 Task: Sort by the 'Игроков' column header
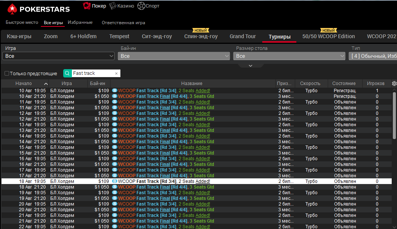375,84
